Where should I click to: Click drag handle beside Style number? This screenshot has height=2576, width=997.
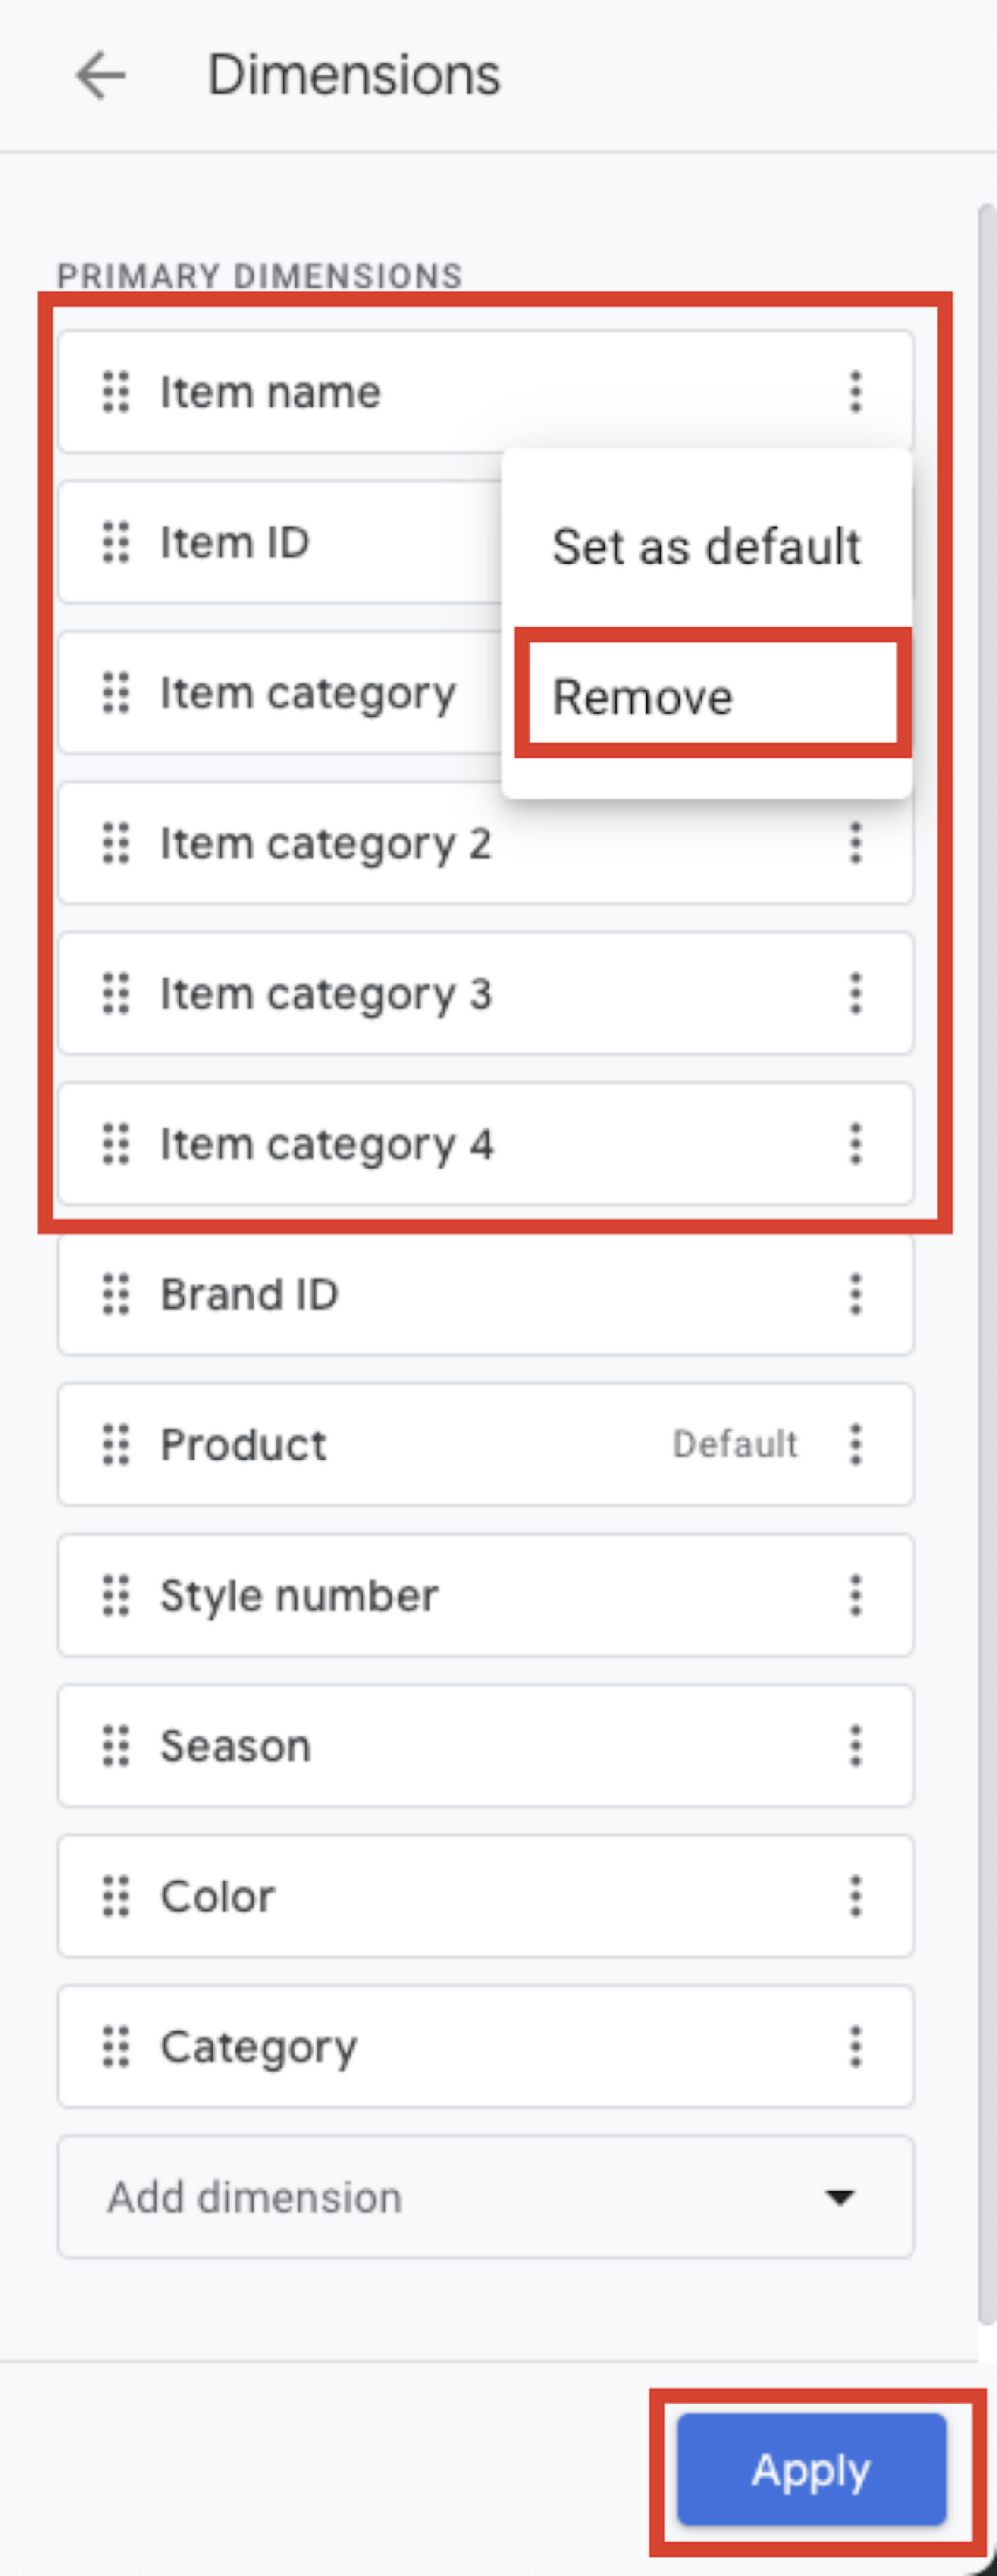(x=116, y=1595)
